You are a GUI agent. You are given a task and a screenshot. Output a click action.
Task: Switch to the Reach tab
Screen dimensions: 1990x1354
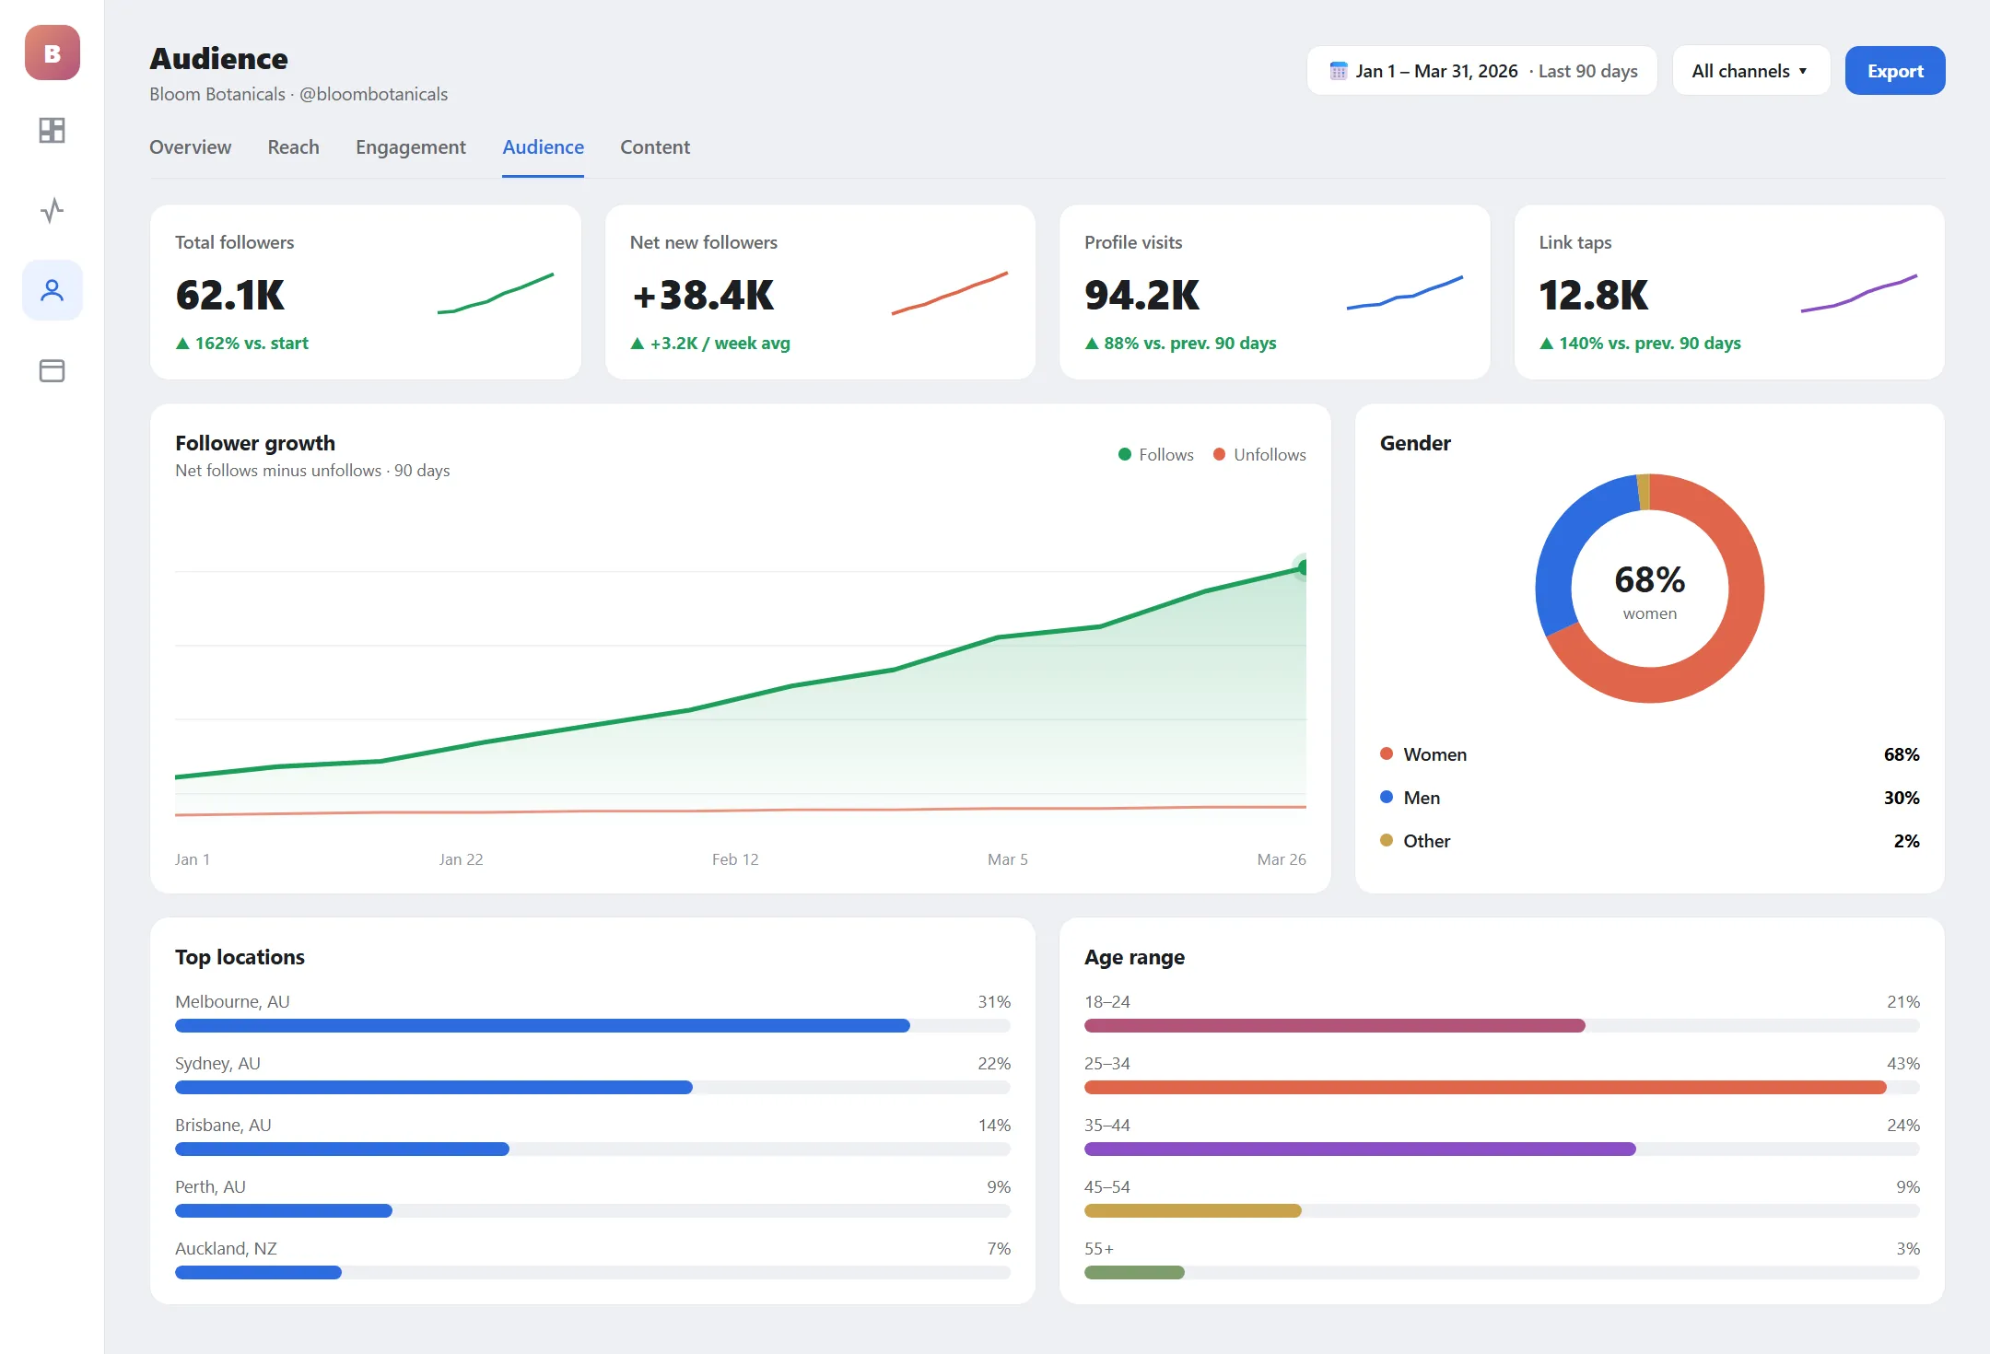click(x=293, y=147)
